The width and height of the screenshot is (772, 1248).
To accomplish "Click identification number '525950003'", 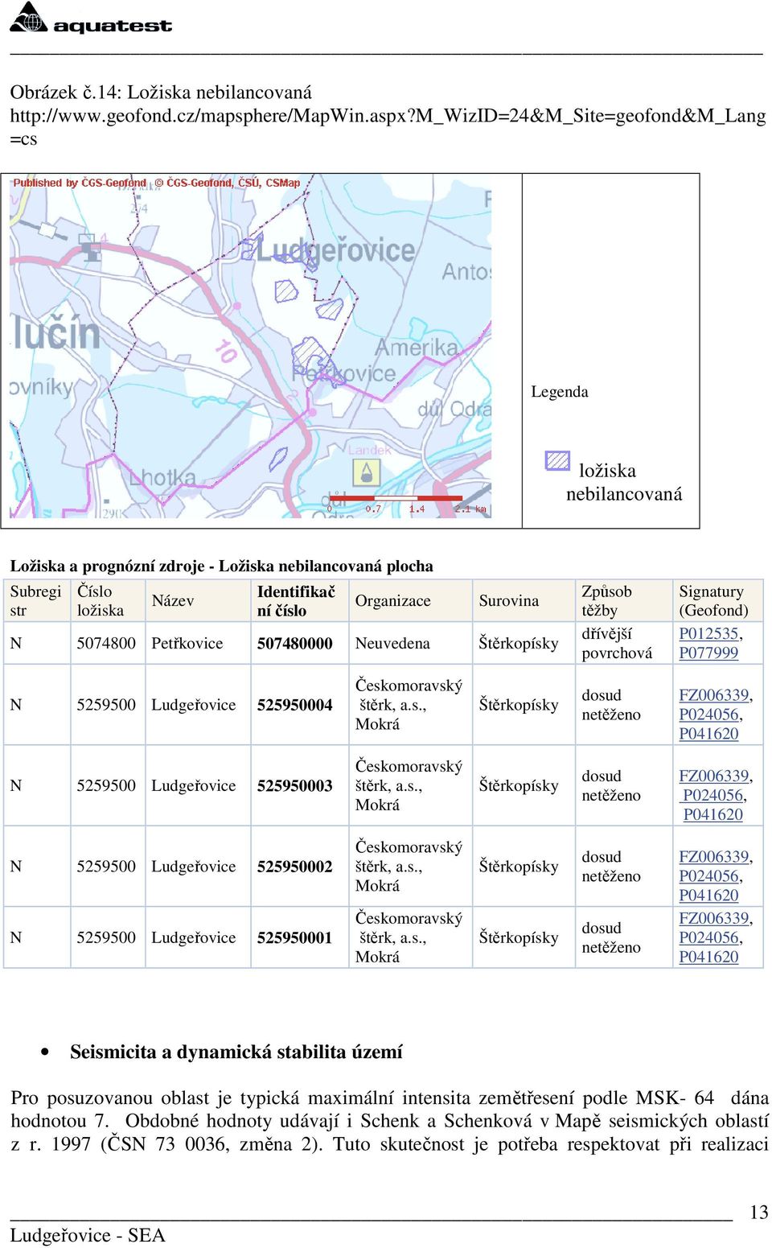I will (295, 785).
